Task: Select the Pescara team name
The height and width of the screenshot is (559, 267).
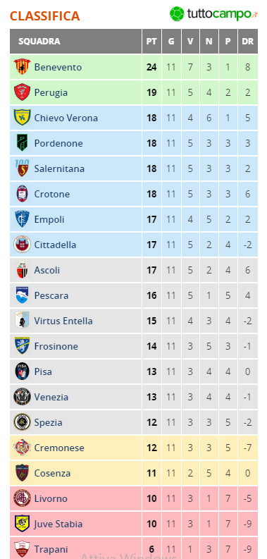Action: [x=51, y=295]
